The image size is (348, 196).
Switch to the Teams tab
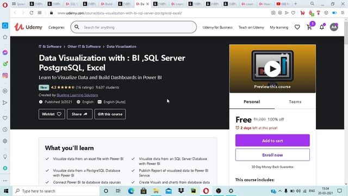tap(295, 102)
